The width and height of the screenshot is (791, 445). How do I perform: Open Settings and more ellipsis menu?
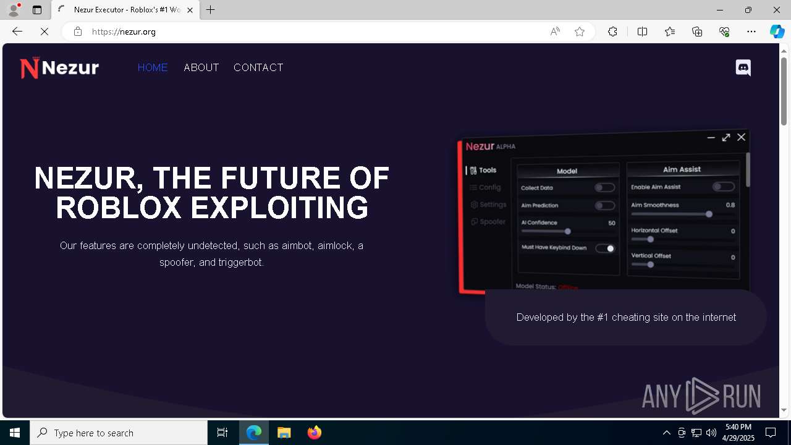coord(751,32)
